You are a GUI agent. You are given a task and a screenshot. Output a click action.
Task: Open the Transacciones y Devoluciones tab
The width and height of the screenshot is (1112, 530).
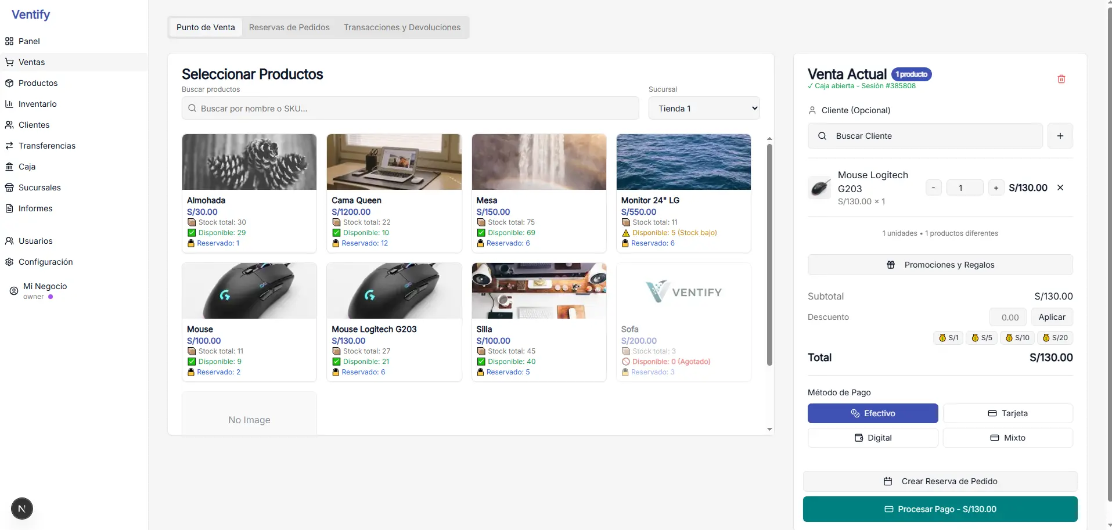(x=402, y=27)
